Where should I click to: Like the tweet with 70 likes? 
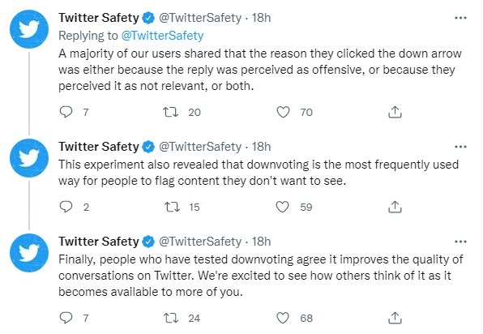pyautogui.click(x=283, y=112)
